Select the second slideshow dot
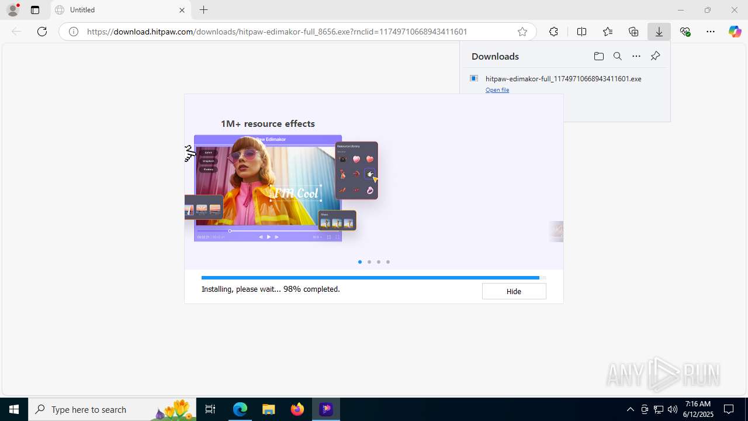748x421 pixels. point(369,262)
